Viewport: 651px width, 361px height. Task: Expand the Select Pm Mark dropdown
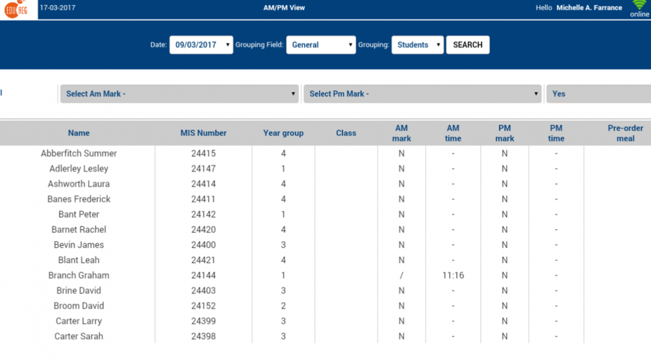coord(423,94)
